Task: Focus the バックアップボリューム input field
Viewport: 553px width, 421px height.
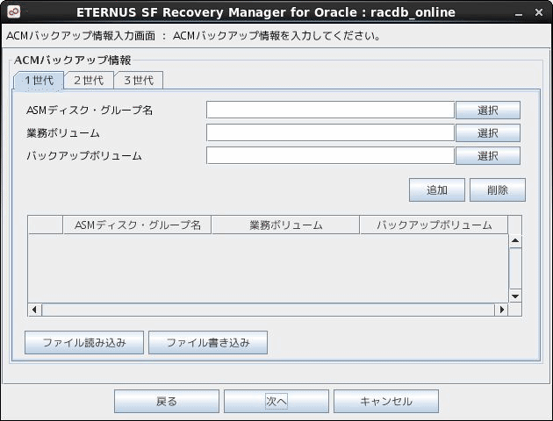Action: 330,155
